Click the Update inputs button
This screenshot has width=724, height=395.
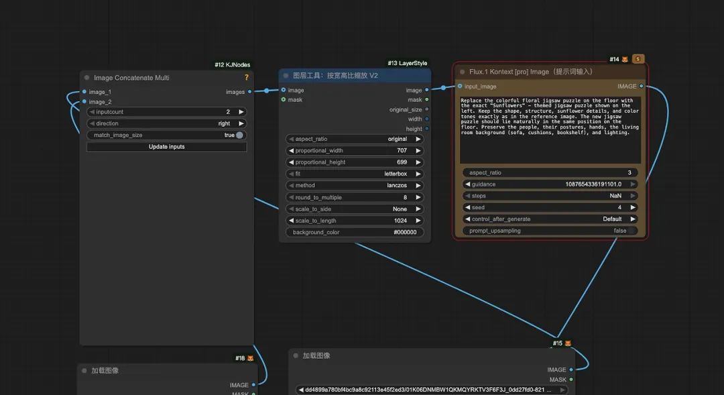[x=167, y=146]
